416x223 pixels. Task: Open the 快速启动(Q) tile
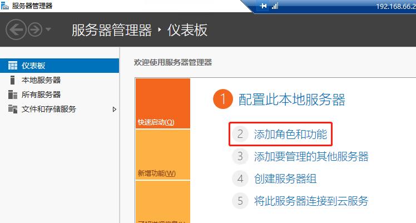[162, 104]
